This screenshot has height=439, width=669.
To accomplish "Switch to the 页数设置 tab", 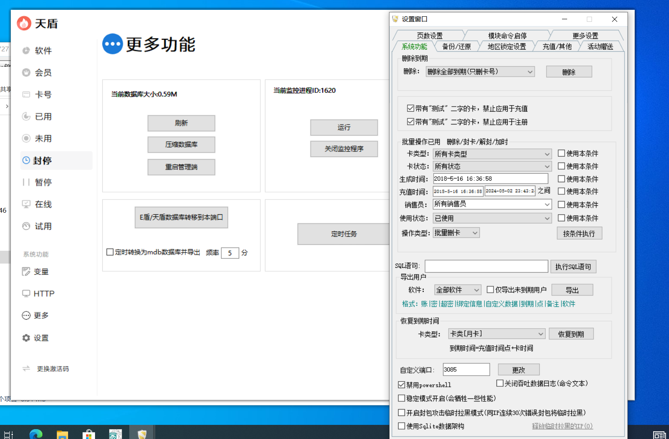I will click(429, 36).
